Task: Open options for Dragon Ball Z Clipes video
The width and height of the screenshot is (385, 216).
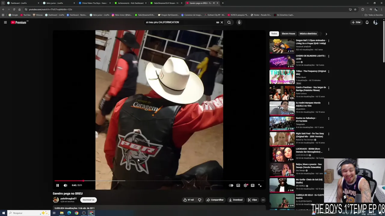Action: (x=328, y=41)
